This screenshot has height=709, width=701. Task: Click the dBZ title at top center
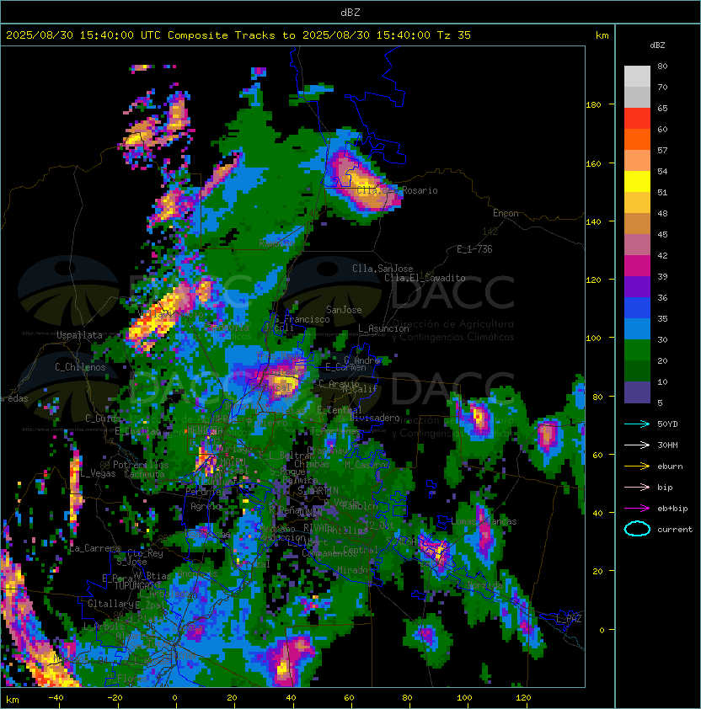350,13
